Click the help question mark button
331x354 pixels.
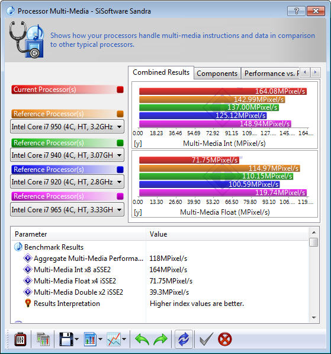296,11
